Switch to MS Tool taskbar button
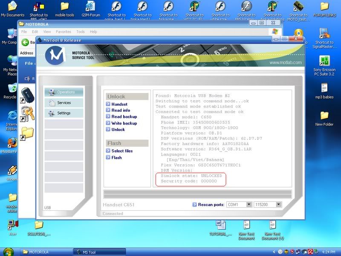Viewport: 341px width, 256px height. point(99,252)
